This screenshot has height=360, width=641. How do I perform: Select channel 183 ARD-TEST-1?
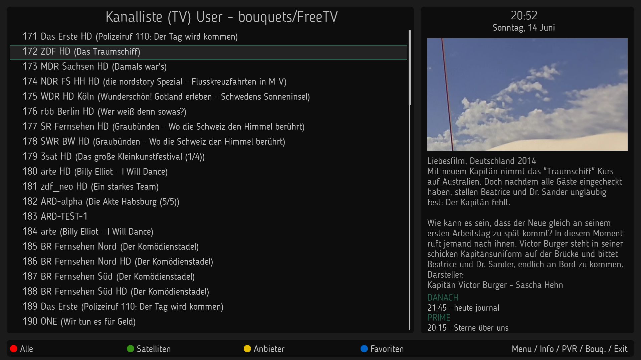coord(55,217)
